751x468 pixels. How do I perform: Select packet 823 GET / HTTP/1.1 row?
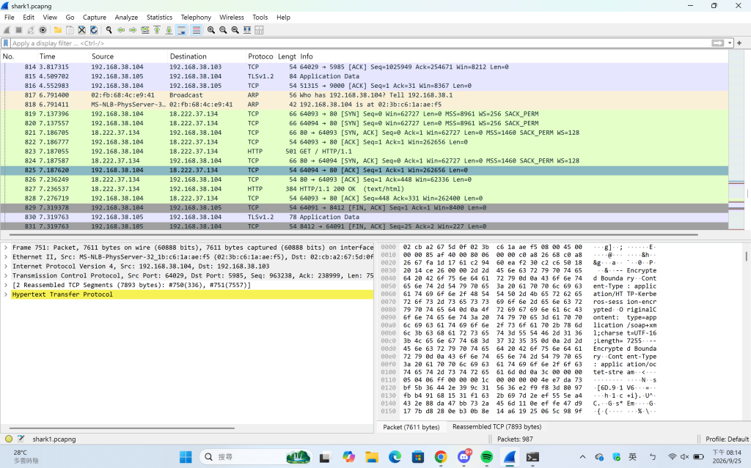coord(364,151)
